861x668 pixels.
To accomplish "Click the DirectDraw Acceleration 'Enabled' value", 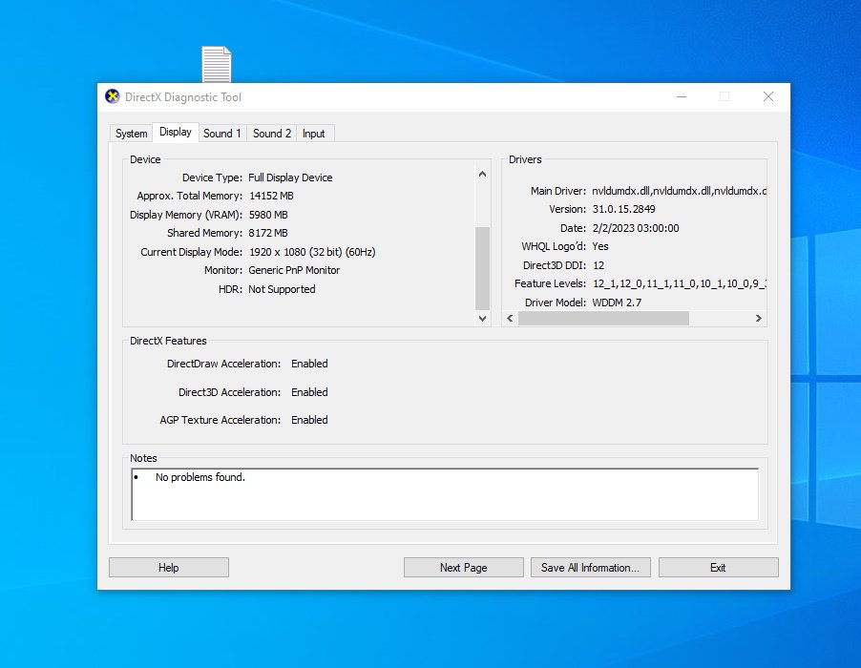I will [x=309, y=364].
